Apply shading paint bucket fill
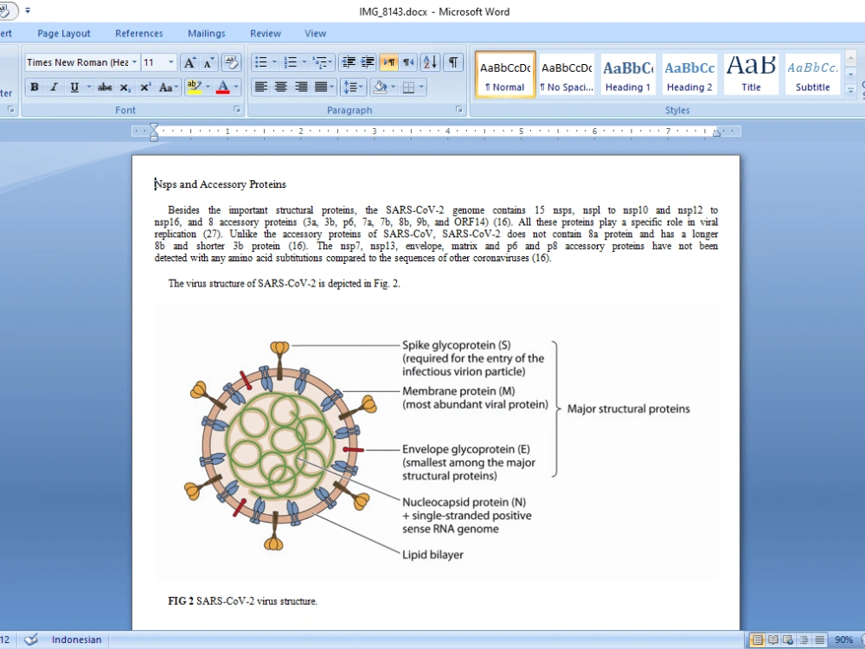The width and height of the screenshot is (865, 649). point(380,87)
